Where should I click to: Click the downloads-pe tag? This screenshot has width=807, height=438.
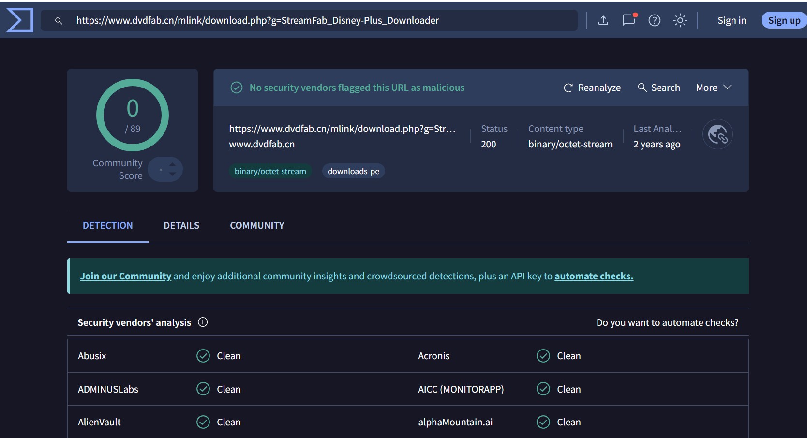click(x=353, y=171)
